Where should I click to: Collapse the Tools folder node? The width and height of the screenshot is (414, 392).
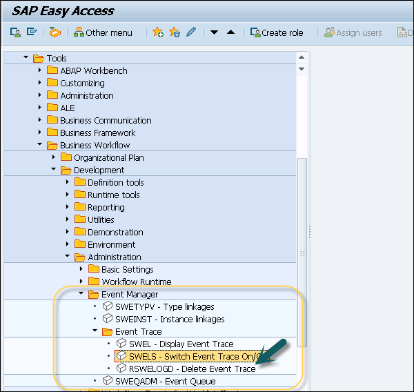click(x=26, y=58)
